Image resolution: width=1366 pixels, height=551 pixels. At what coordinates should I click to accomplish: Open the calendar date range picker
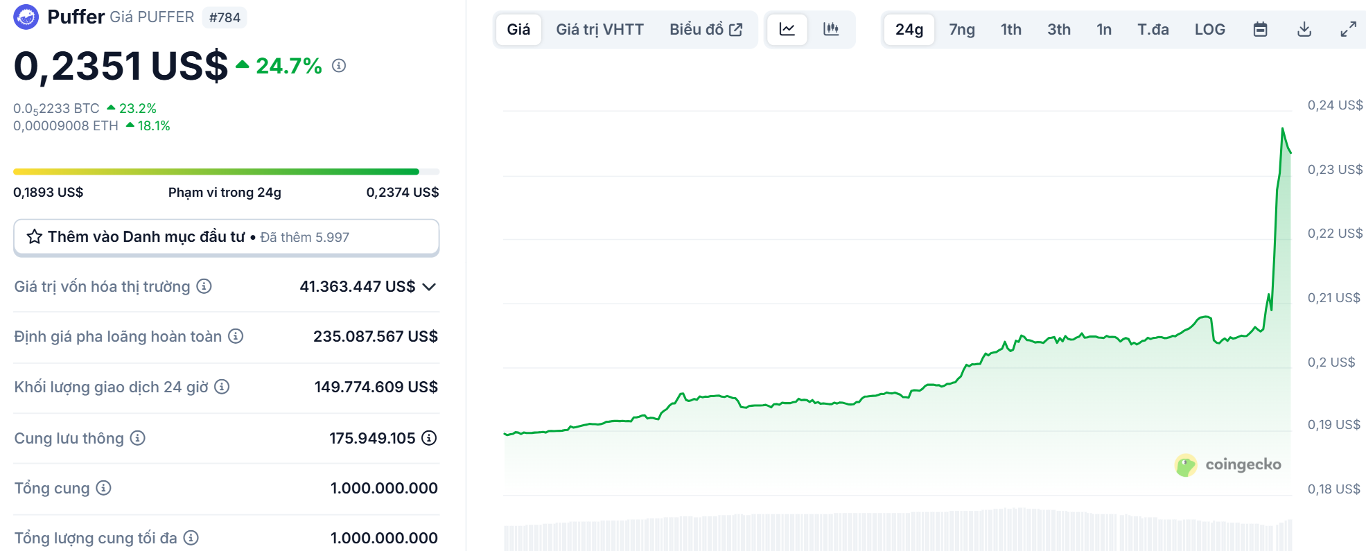click(1261, 30)
